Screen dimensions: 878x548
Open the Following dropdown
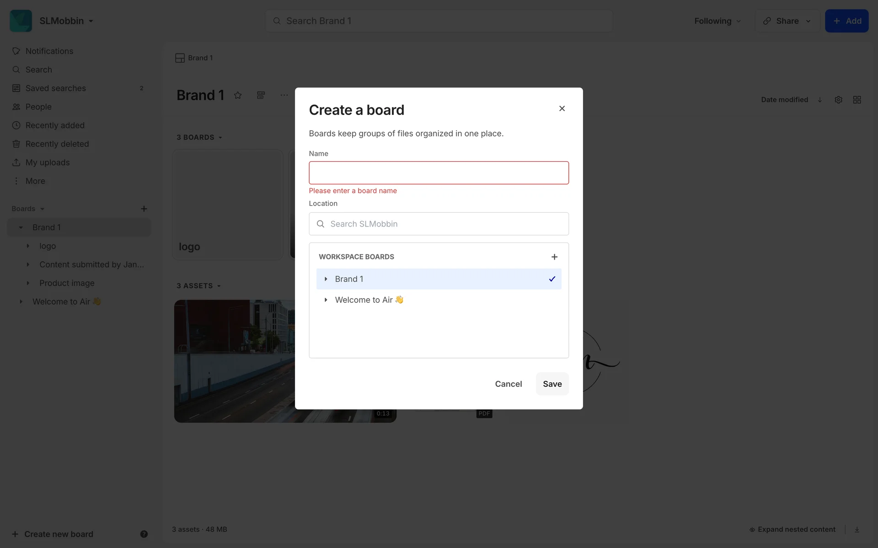pyautogui.click(x=717, y=21)
